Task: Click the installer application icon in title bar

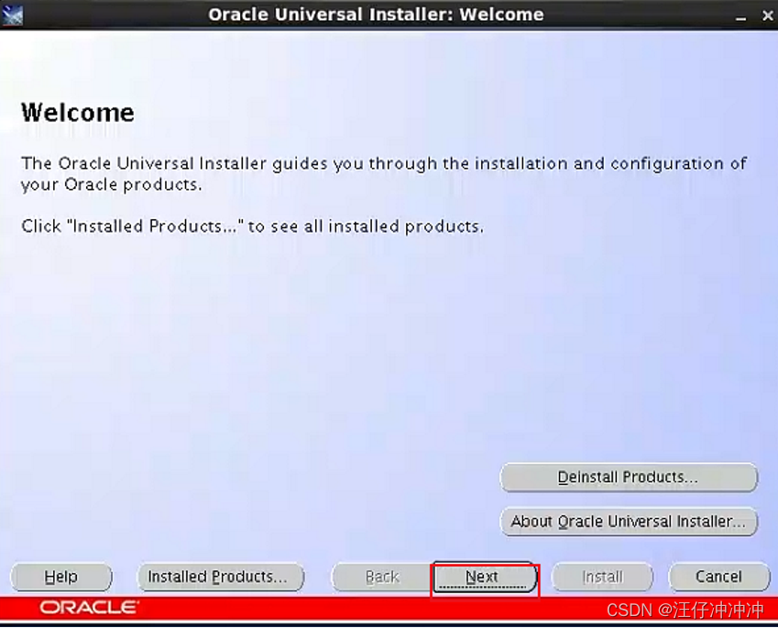Action: [x=12, y=14]
